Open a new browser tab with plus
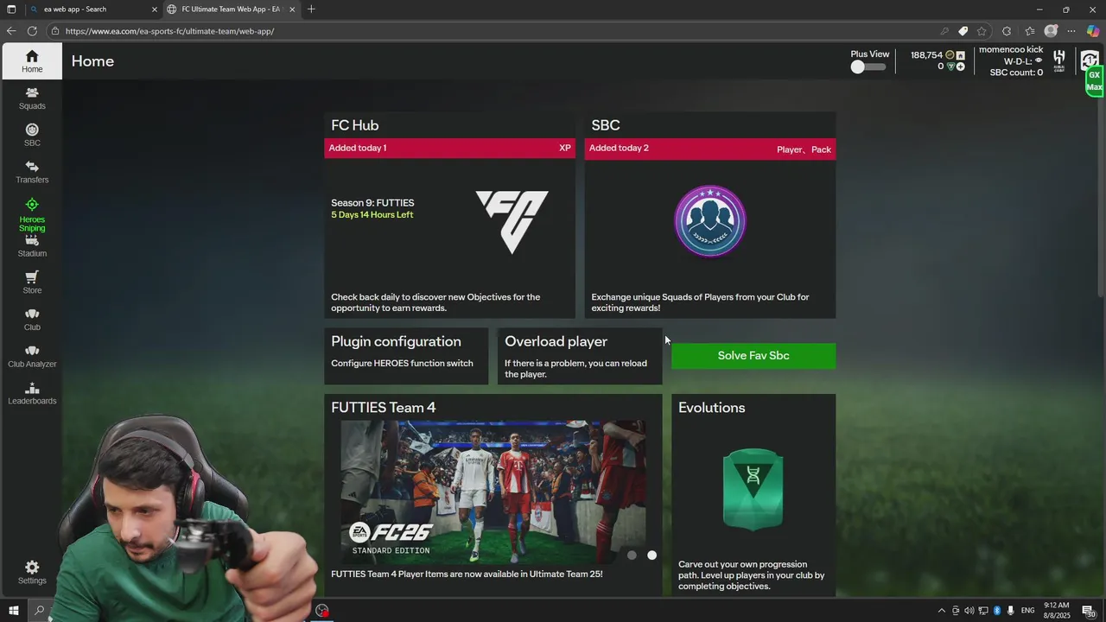 point(311,10)
